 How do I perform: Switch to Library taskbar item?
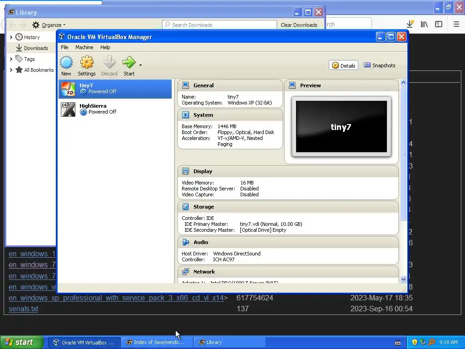(229, 343)
